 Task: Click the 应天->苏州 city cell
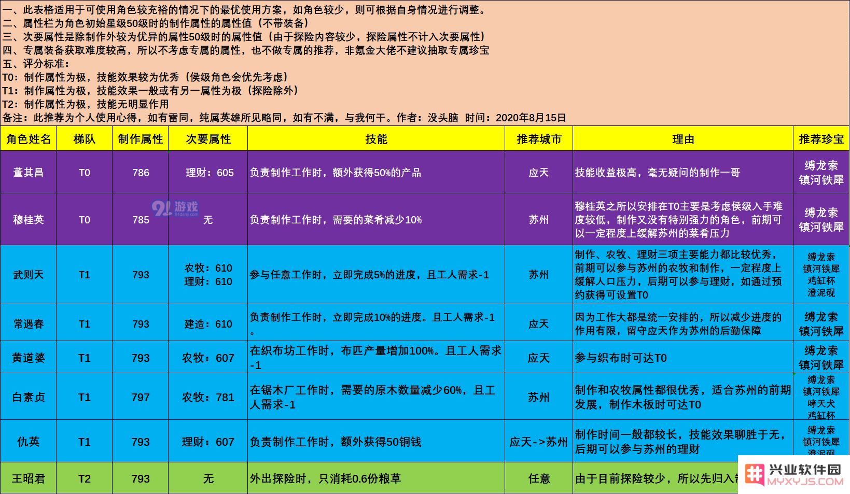coord(539,442)
